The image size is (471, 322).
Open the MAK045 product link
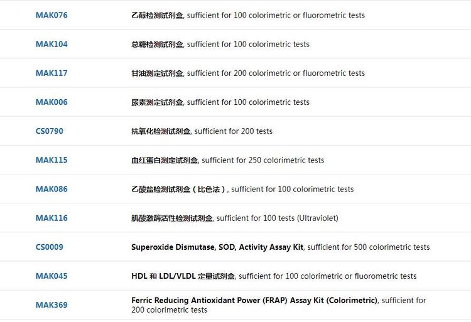(x=51, y=276)
